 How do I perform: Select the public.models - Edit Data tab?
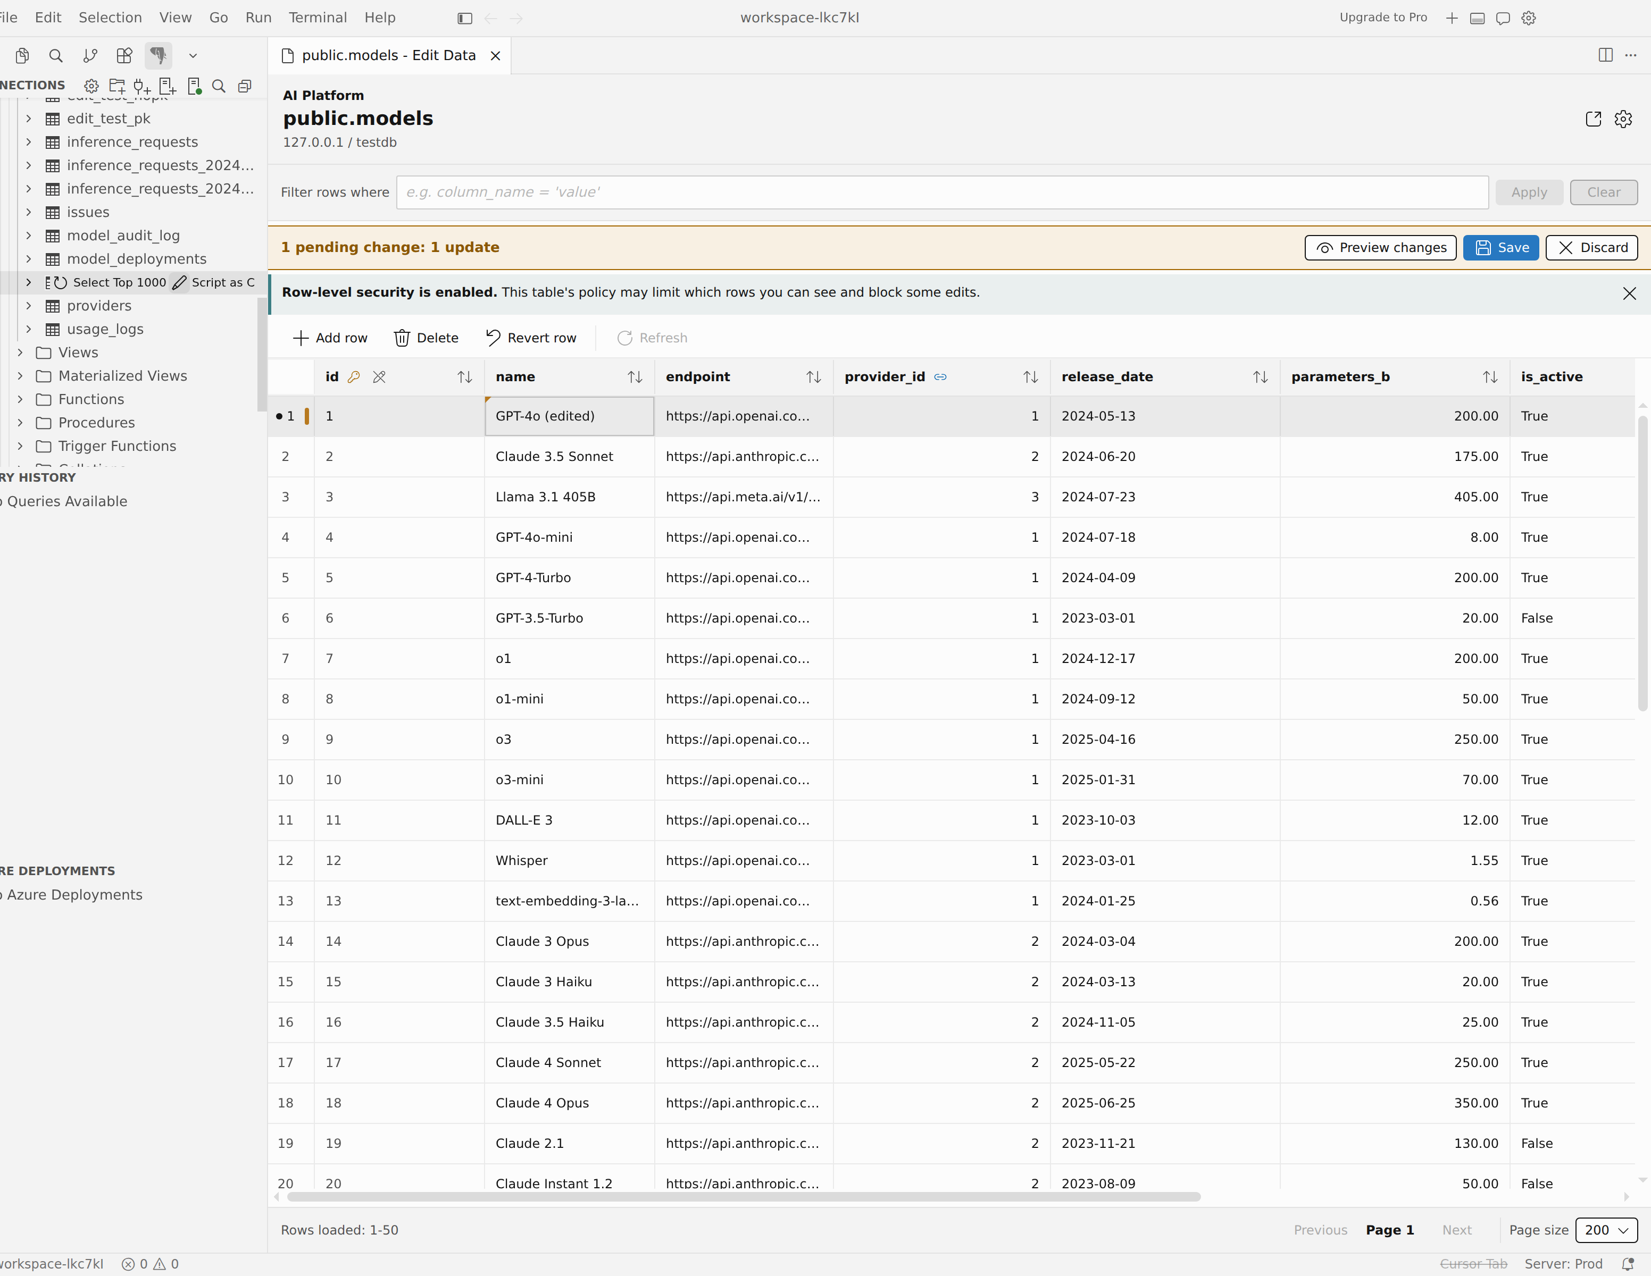tap(389, 56)
